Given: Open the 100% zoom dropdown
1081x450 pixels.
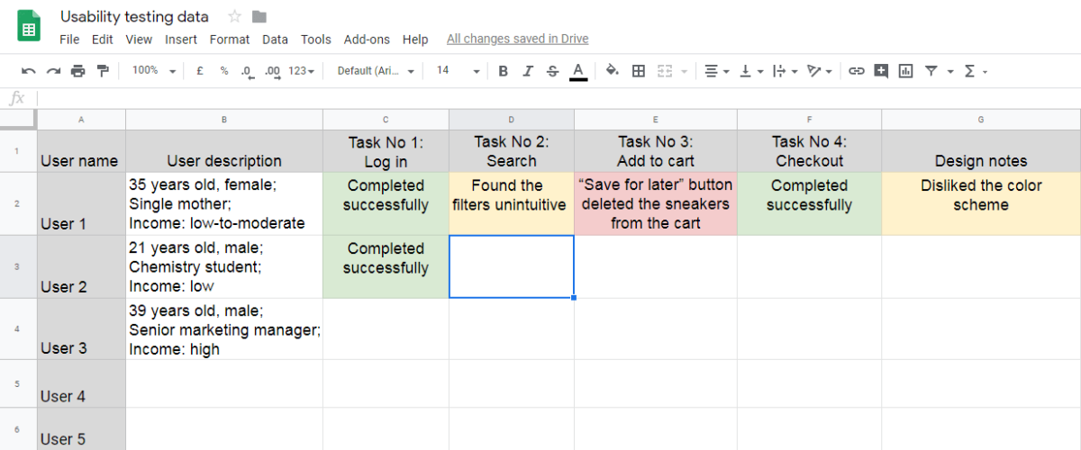Looking at the screenshot, I should [x=154, y=70].
